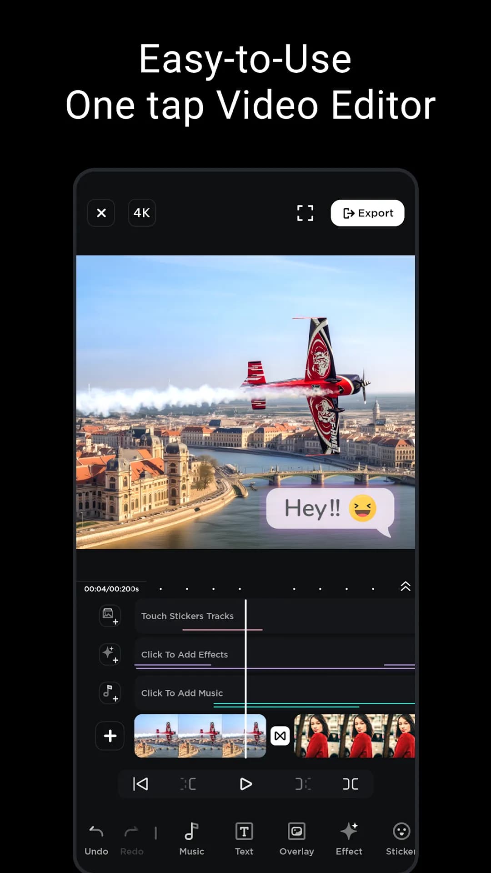Open the Music tool
This screenshot has height=873, width=491.
(x=192, y=839)
